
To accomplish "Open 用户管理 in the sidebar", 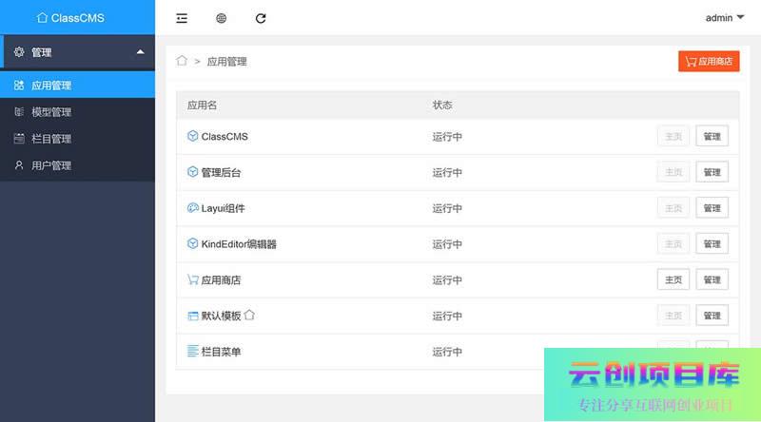I will click(51, 165).
